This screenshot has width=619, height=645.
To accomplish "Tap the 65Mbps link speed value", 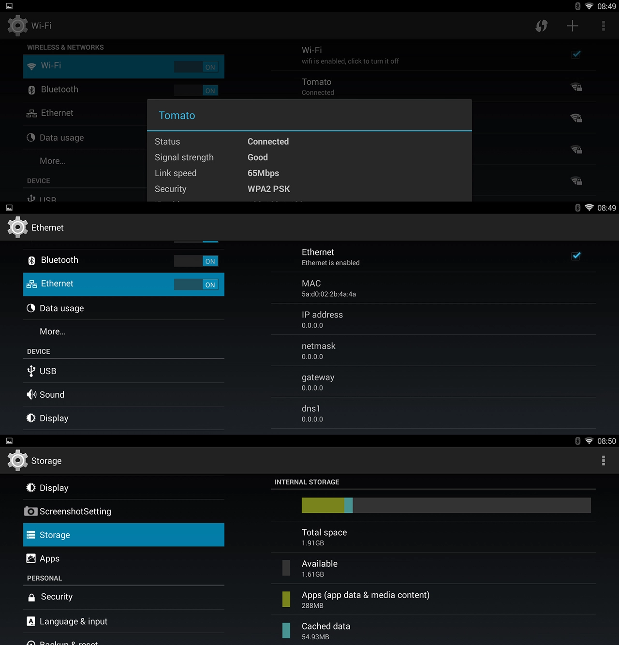I will [264, 173].
